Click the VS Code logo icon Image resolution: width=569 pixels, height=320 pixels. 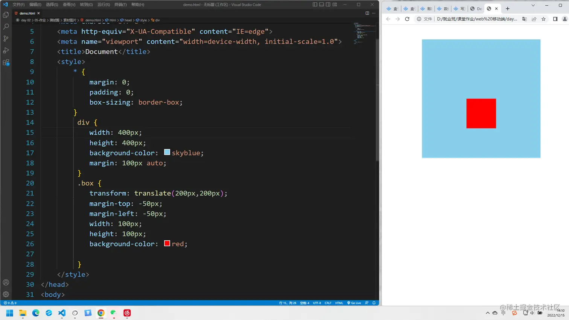click(x=5, y=5)
